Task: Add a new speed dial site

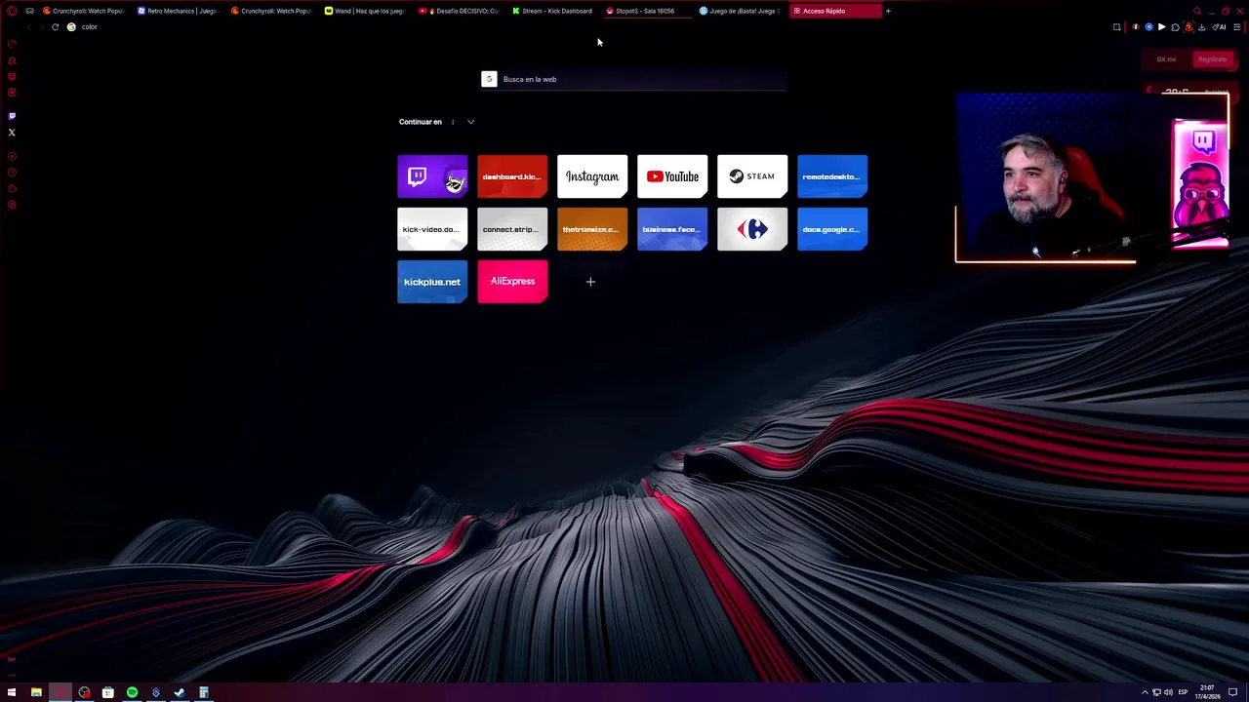Action: (x=590, y=282)
